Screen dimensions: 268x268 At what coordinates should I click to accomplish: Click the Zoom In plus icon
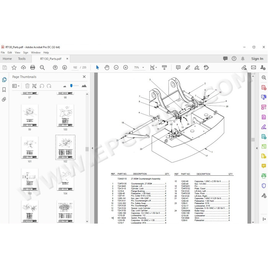click(x=126, y=67)
